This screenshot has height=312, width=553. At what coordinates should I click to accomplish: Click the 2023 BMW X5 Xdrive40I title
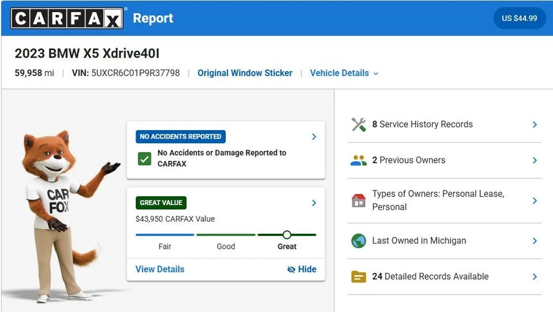(x=87, y=54)
